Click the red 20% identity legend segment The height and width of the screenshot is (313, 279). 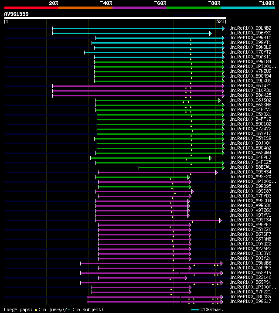tap(31, 8)
